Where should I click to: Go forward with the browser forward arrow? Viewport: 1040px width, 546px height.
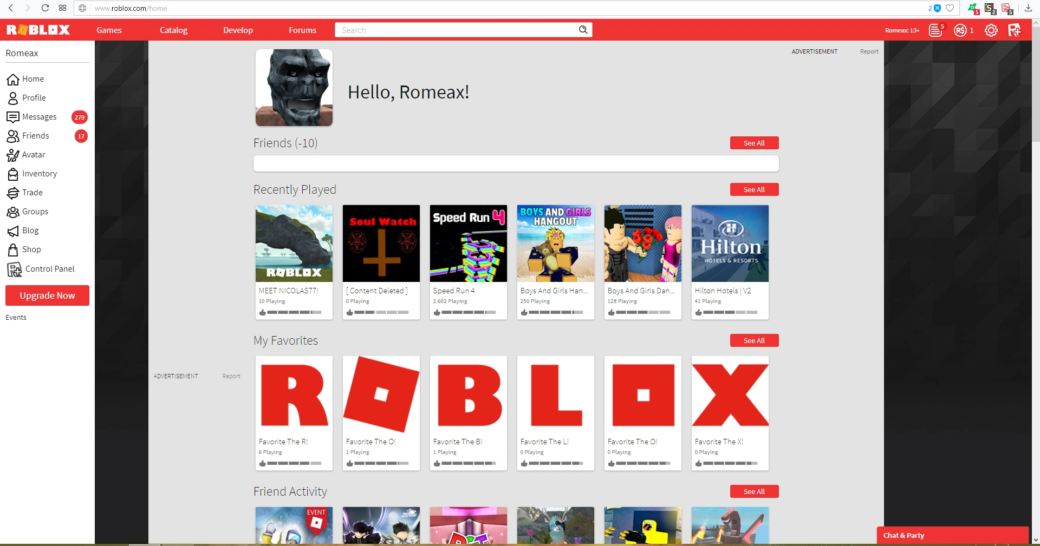point(28,8)
